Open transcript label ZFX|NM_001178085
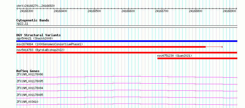This screenshot has height=108, width=245. pyautogui.click(x=30, y=95)
